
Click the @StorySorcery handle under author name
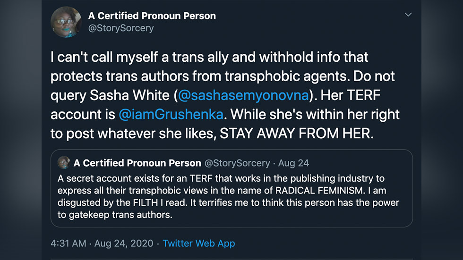(x=121, y=28)
